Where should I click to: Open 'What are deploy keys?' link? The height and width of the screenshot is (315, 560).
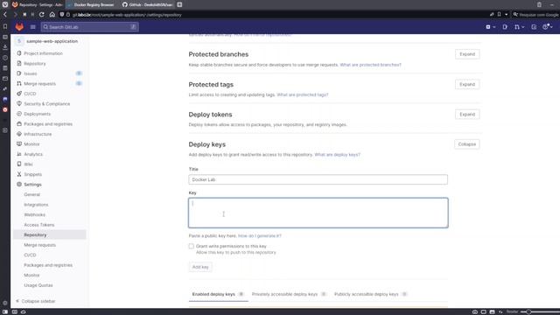pyautogui.click(x=338, y=155)
